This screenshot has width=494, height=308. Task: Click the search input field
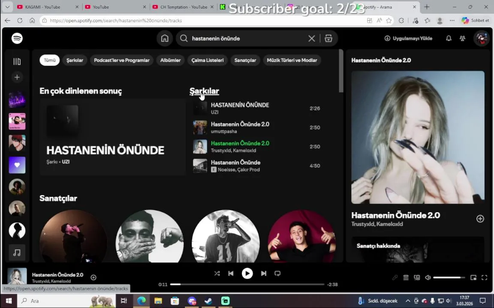[247, 38]
